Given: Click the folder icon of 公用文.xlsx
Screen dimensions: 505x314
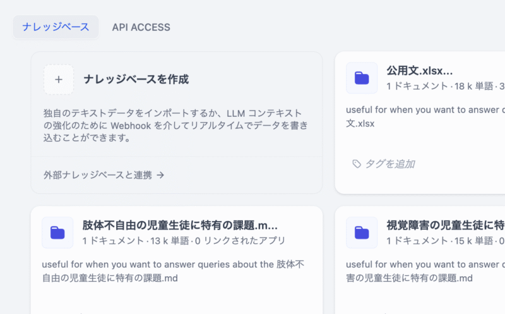Looking at the screenshot, I should pyautogui.click(x=362, y=78).
